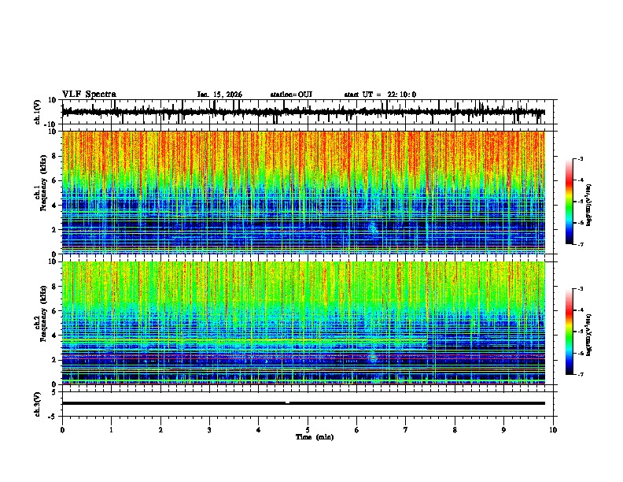
Task: Click the small white gap in ch.3 trace
Action: pyautogui.click(x=288, y=402)
